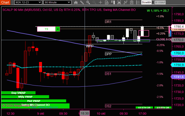Click the 1780,4 price marker

pyautogui.click(x=178, y=27)
